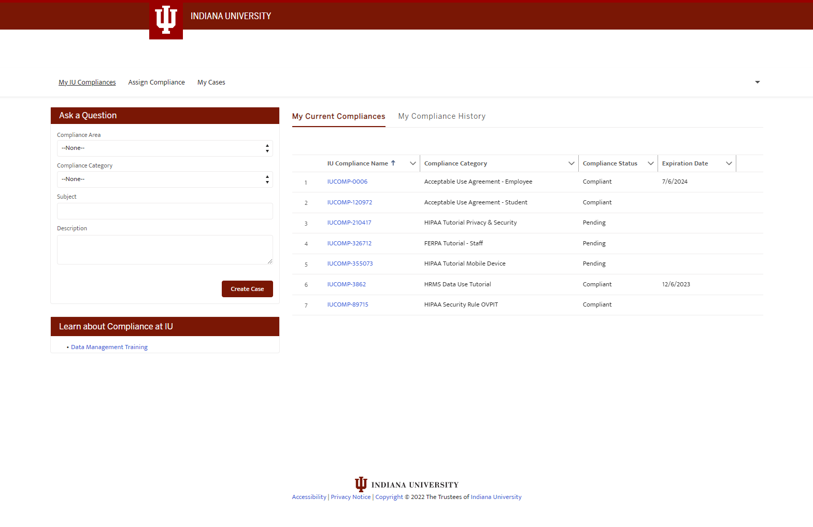Open the Compliance Category select in form

(x=164, y=179)
